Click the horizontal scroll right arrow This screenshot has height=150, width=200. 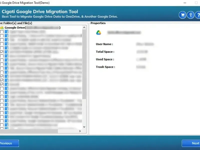click(x=80, y=131)
